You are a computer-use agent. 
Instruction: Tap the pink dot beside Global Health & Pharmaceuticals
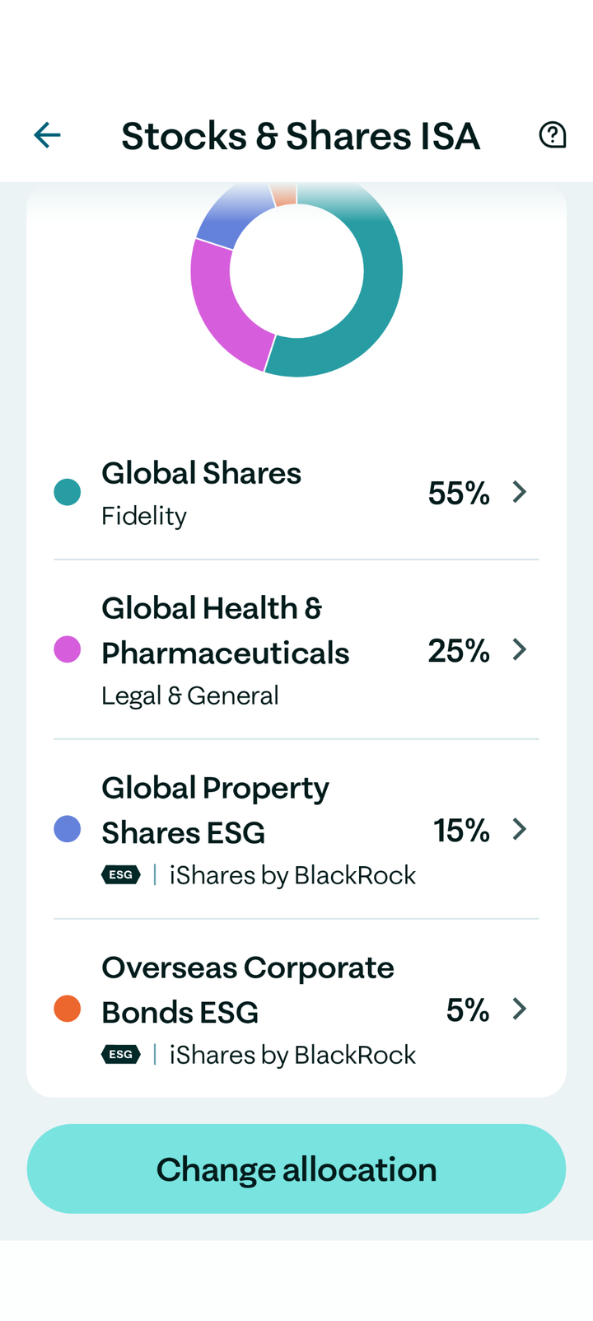pyautogui.click(x=68, y=649)
